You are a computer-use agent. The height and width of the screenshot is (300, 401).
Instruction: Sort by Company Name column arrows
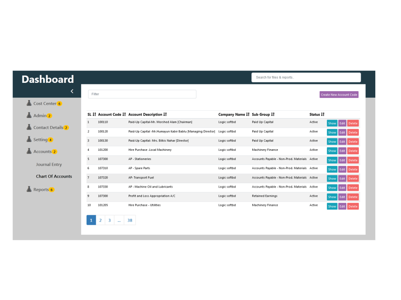click(x=247, y=114)
